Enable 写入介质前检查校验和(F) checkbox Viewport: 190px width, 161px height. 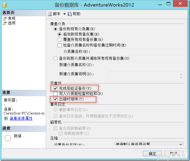(55, 94)
